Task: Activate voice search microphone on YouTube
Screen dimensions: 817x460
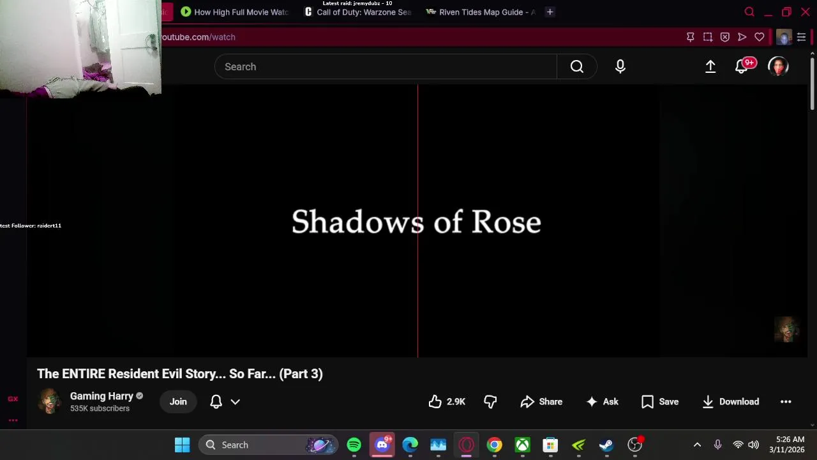Action: [x=620, y=66]
